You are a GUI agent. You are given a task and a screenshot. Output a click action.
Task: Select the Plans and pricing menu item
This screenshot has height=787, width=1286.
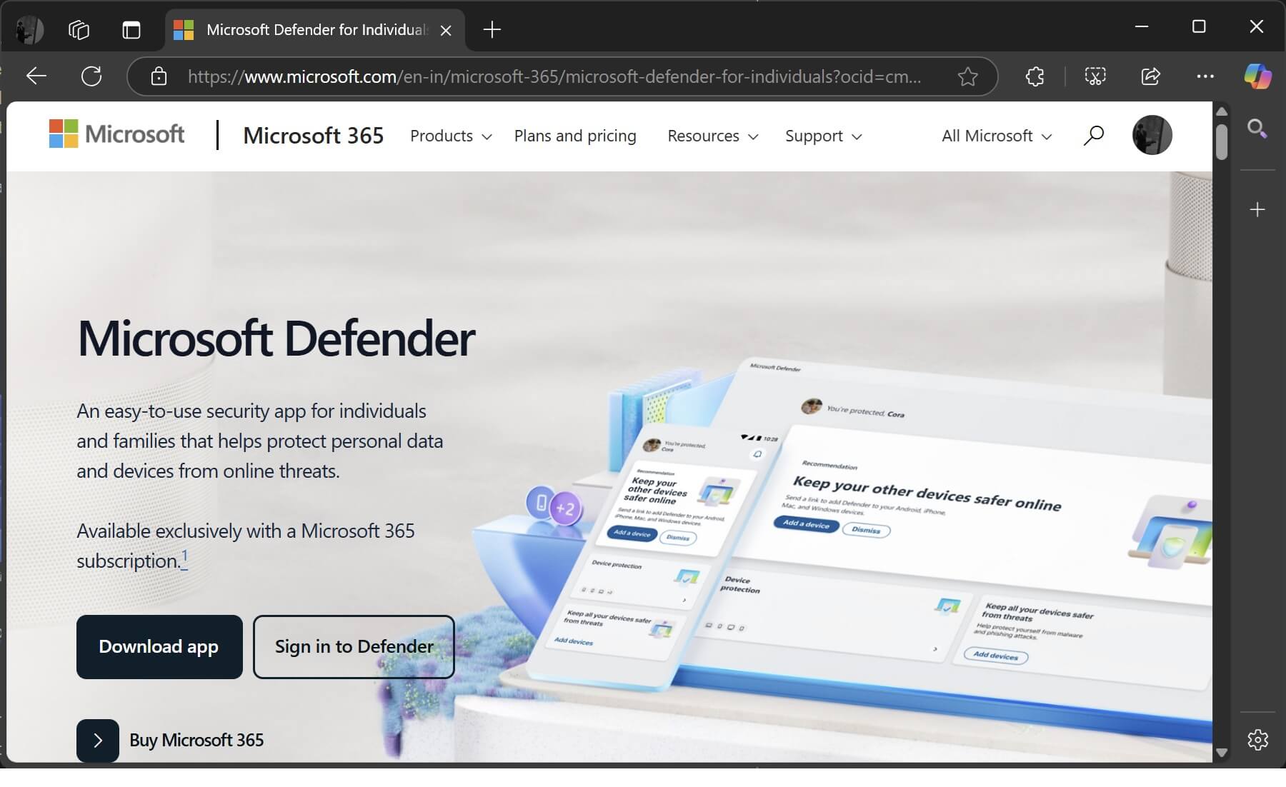tap(575, 136)
